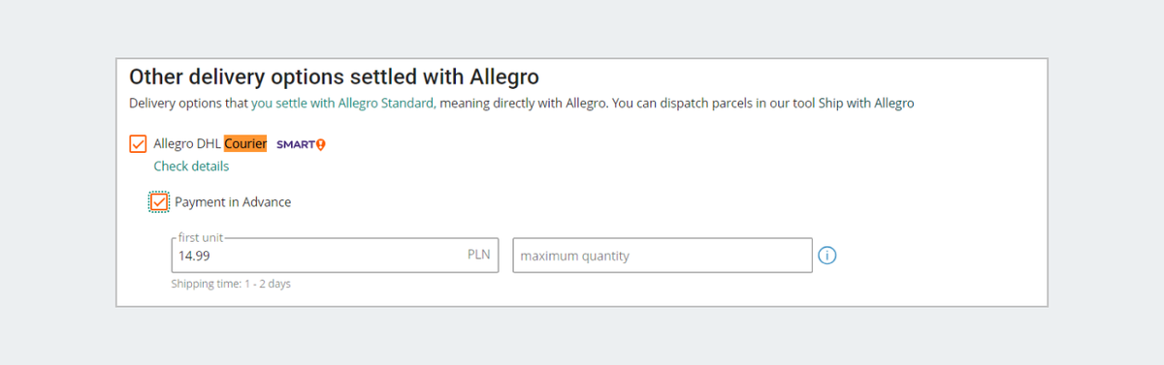Click the highlighted 'Courier' word
1164x365 pixels.
pos(245,144)
